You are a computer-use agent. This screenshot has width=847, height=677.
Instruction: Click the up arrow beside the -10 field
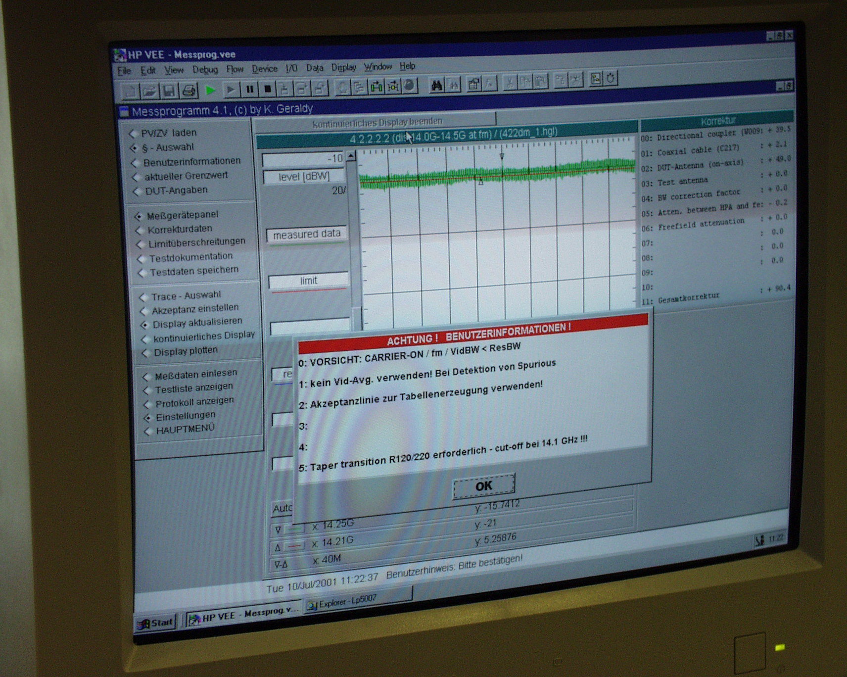[x=351, y=156]
